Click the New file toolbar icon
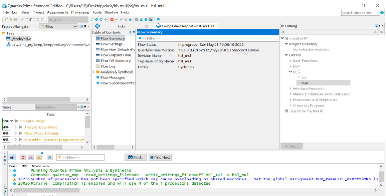 coord(6,19)
